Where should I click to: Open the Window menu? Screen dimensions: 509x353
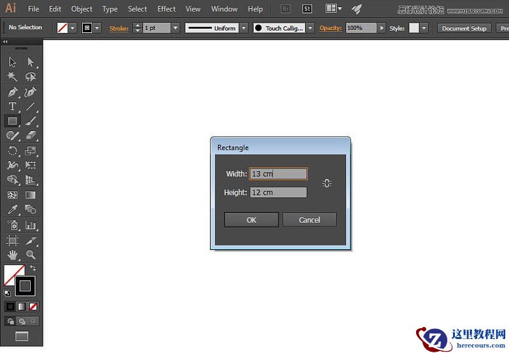point(225,9)
